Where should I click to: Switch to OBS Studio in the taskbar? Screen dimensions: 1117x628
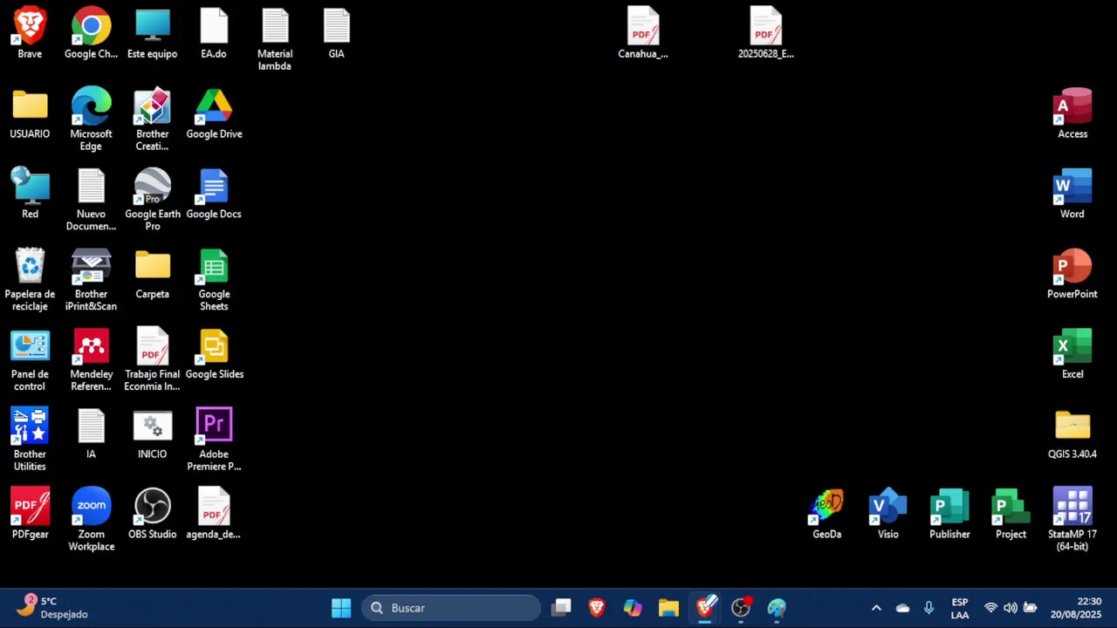tap(741, 608)
